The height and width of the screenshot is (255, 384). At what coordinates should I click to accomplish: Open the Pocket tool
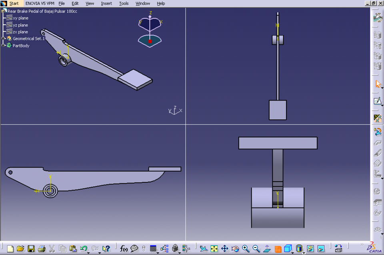point(378,153)
